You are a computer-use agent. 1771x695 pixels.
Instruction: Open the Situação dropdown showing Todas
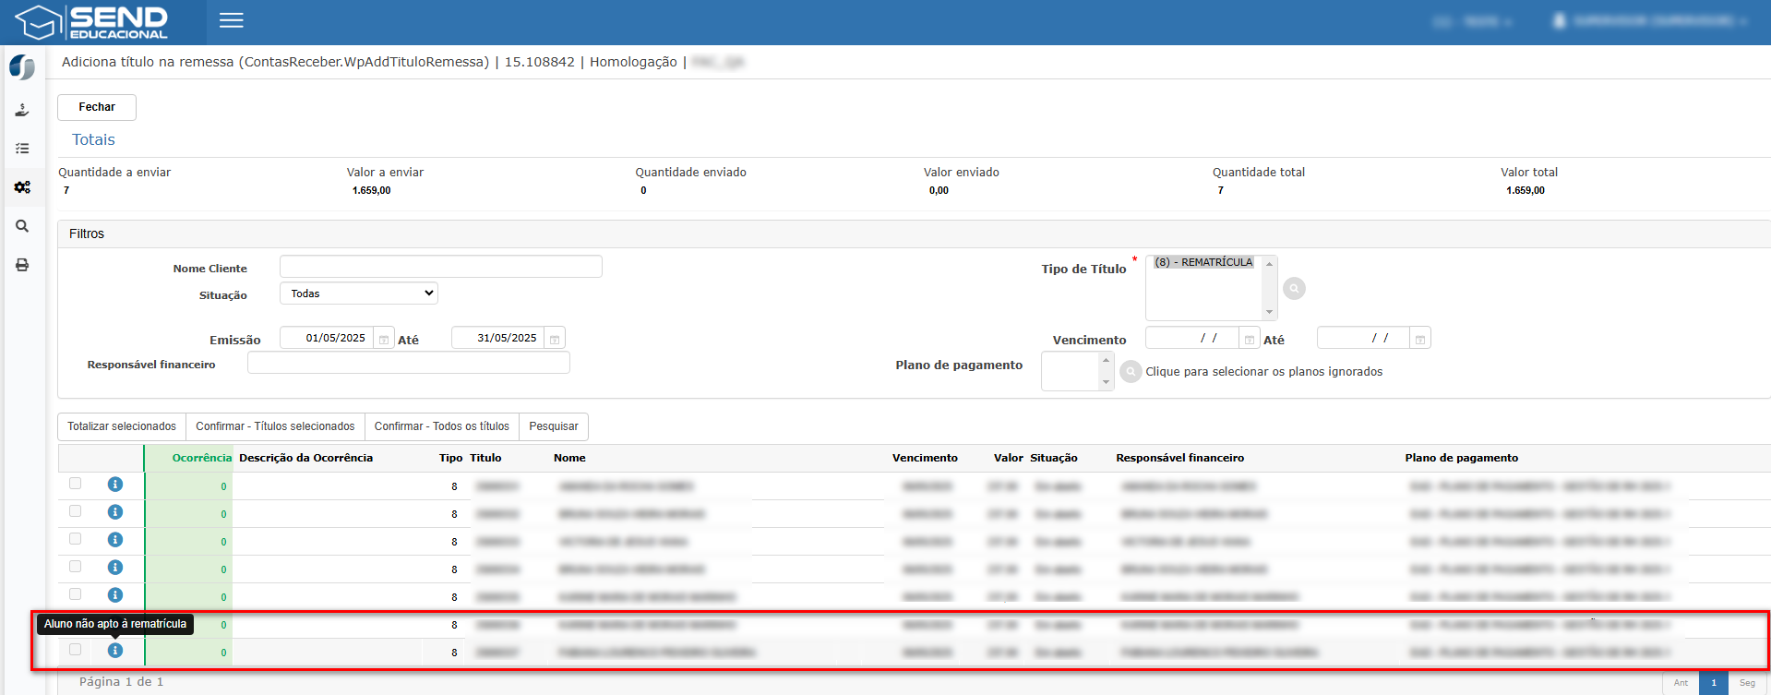click(359, 294)
